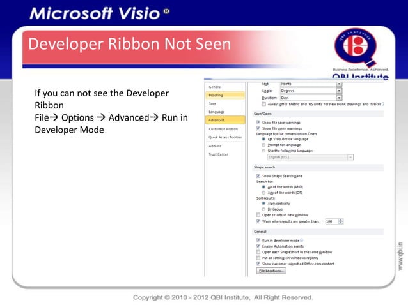The width and height of the screenshot is (408, 305).
Task: Open the Add-Ins category
Action: 215,146
